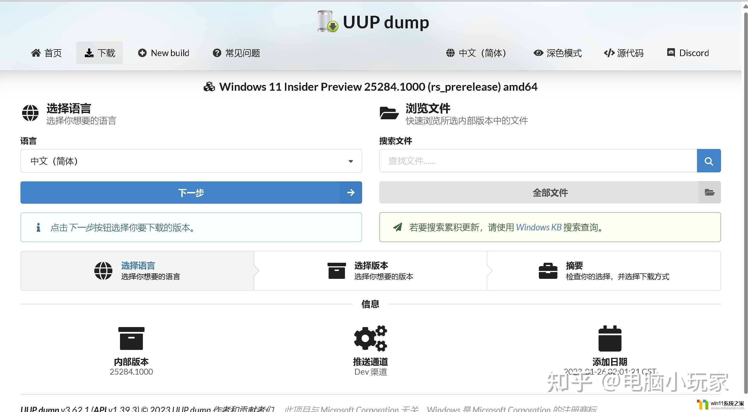Viewport: 748px width, 412px height.
Task: Click the search magnifier button
Action: click(x=709, y=160)
